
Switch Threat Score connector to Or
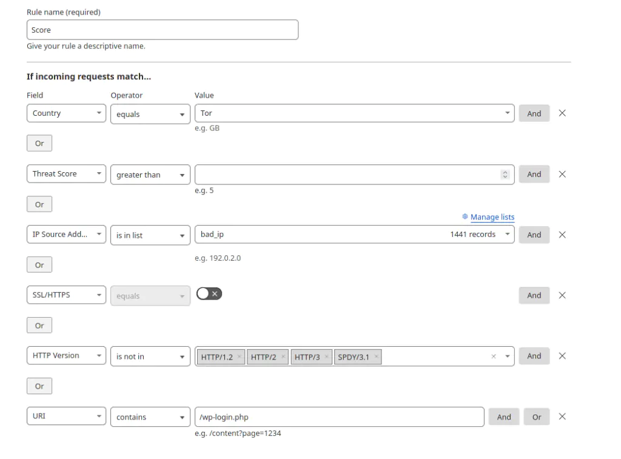click(39, 204)
